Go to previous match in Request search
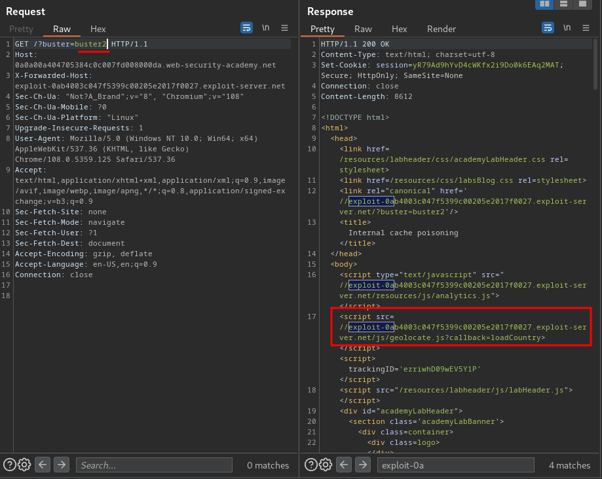Image resolution: width=602 pixels, height=479 pixels. click(43, 465)
